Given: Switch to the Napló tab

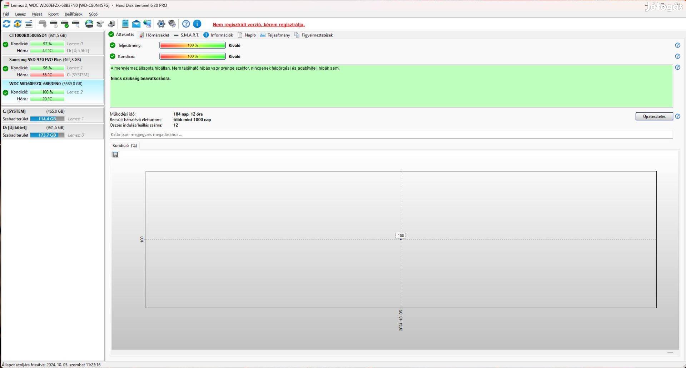Looking at the screenshot, I should 247,35.
